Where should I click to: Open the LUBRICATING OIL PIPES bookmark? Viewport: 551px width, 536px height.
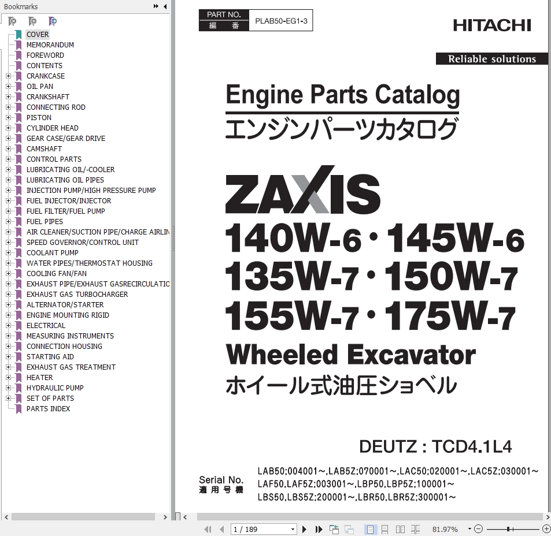[x=65, y=180]
